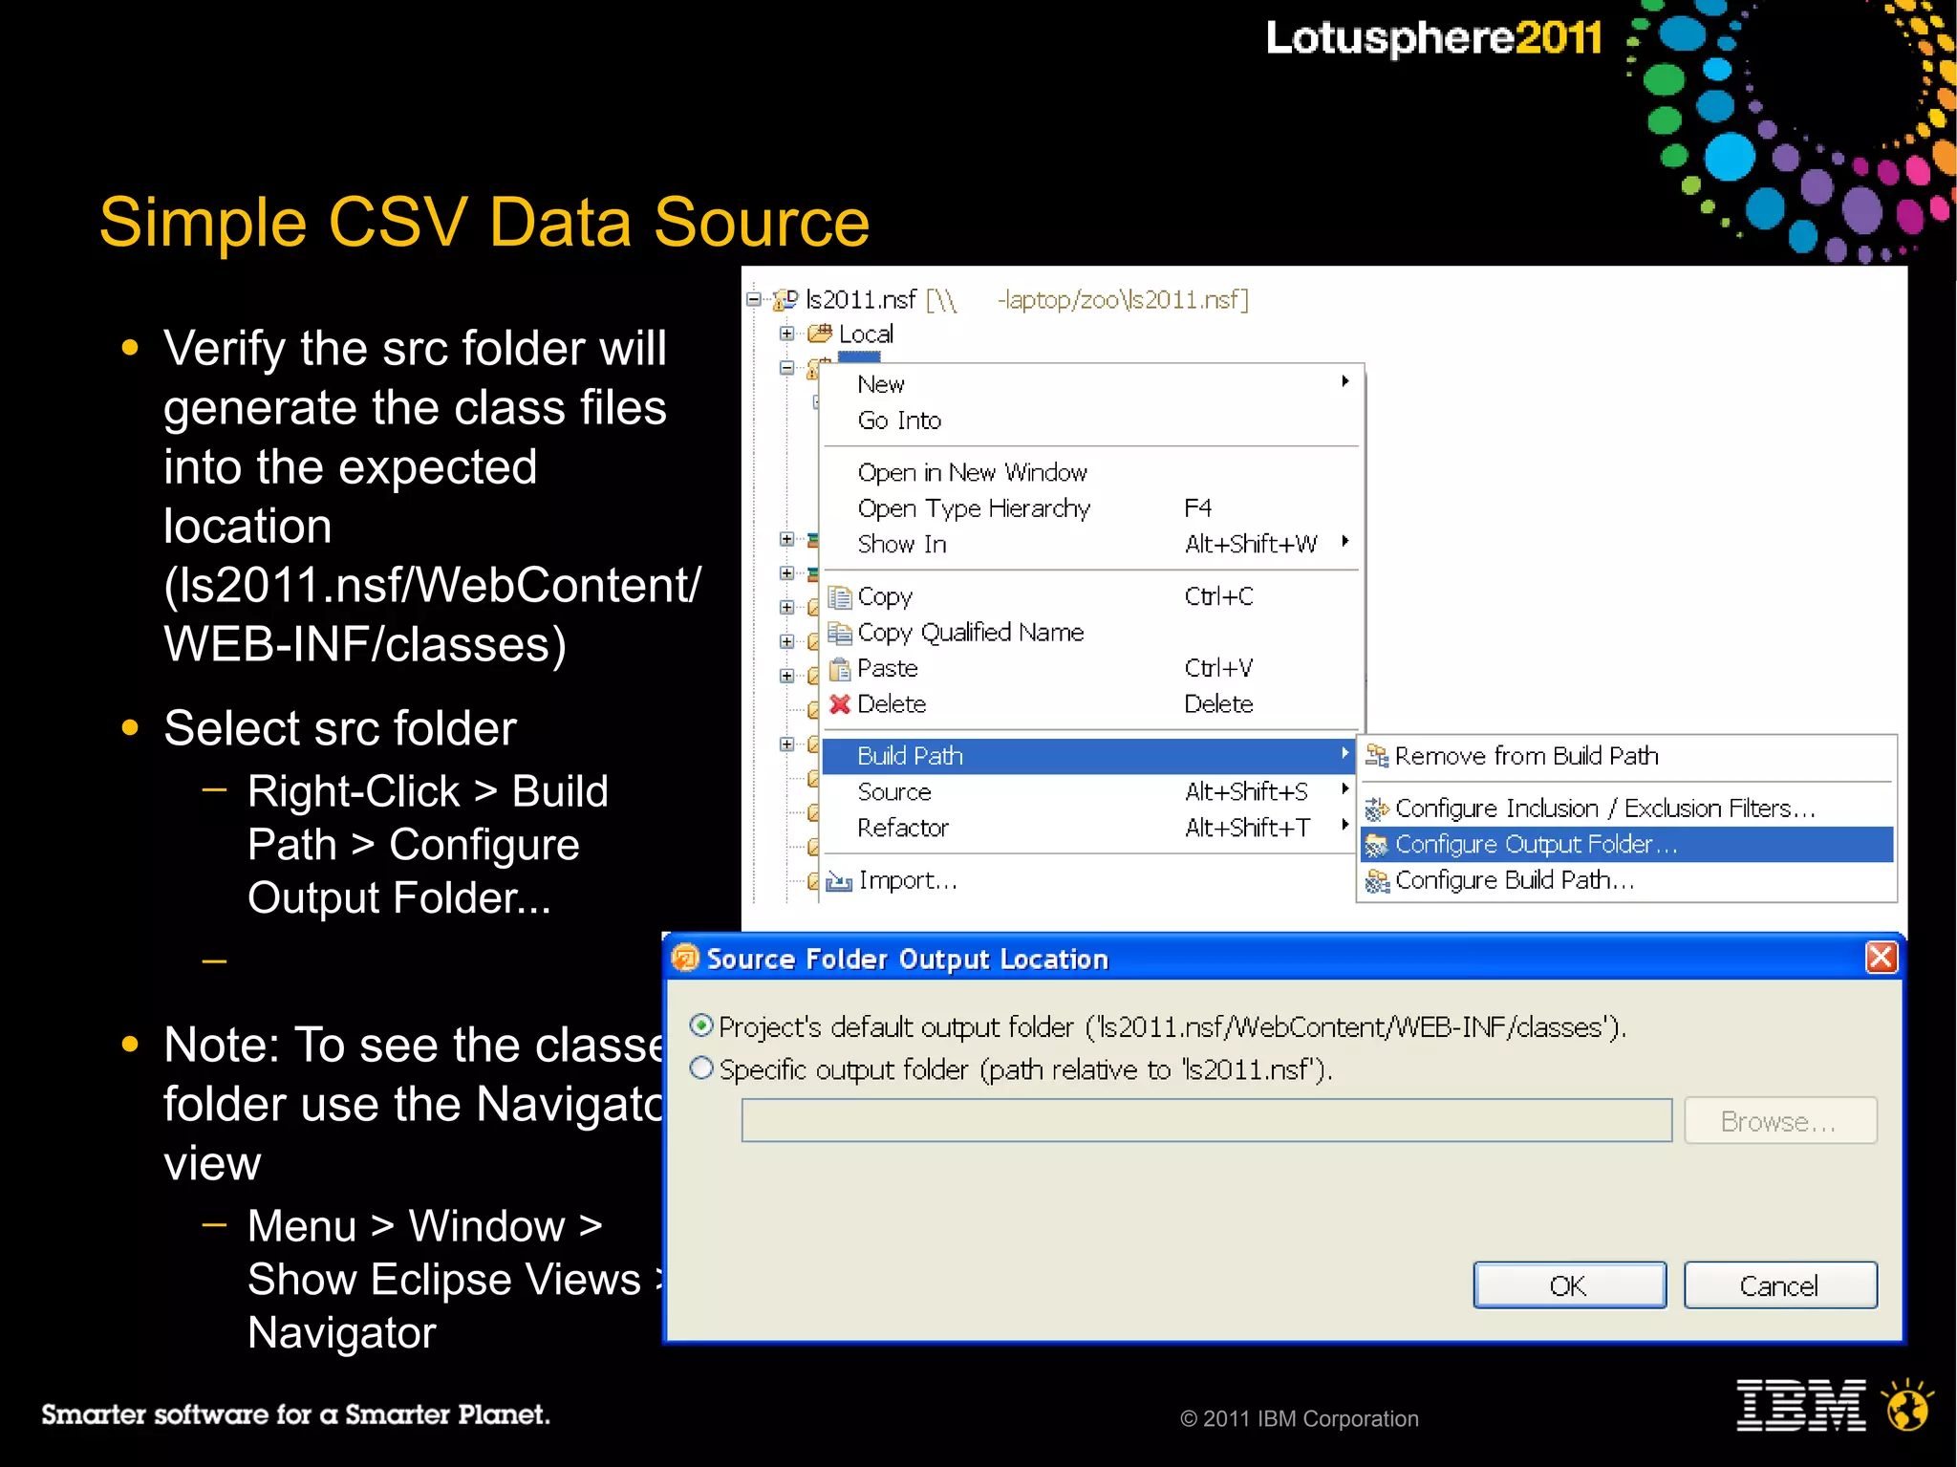Image resolution: width=1957 pixels, height=1467 pixels.
Task: Click the Cancel button
Action: pyautogui.click(x=1779, y=1285)
